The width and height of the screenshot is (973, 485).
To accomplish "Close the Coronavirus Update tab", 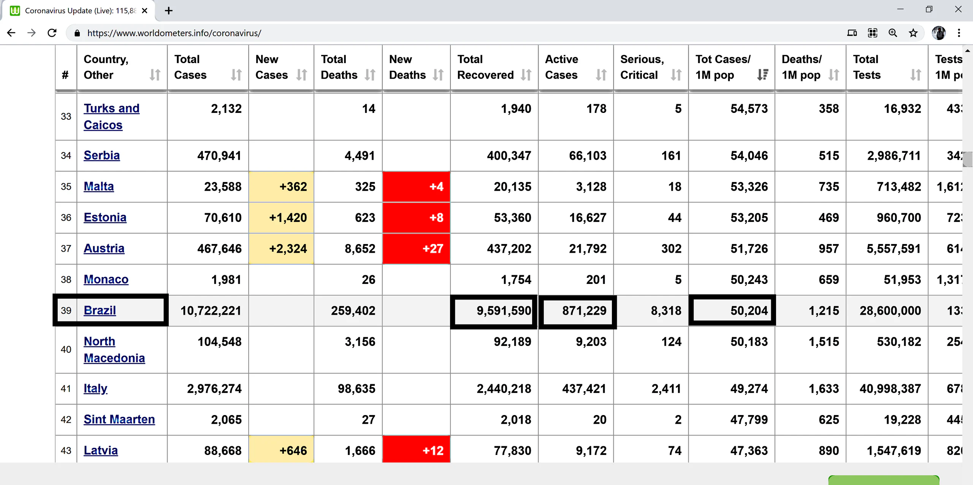I will tap(144, 11).
